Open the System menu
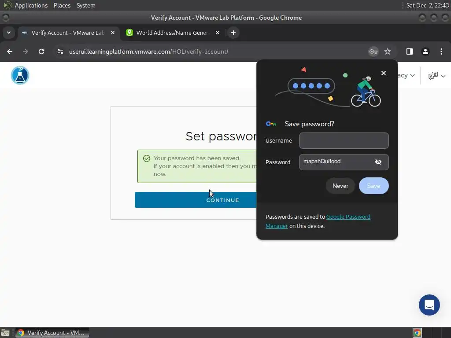 pos(86,5)
